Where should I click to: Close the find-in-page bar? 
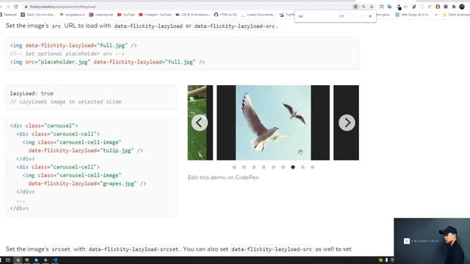[x=370, y=16]
